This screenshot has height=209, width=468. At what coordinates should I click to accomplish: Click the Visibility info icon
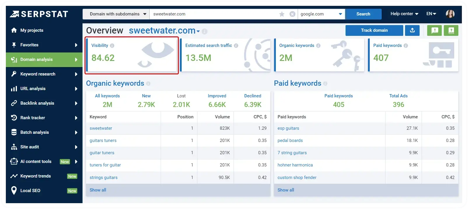(112, 46)
